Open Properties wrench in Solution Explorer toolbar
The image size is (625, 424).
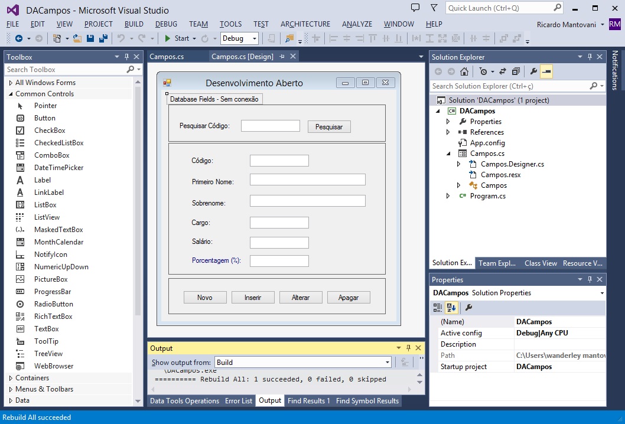pyautogui.click(x=533, y=71)
